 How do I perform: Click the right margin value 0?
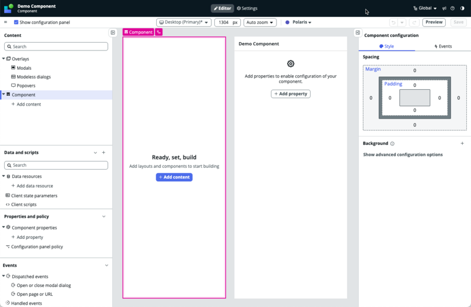click(x=459, y=98)
